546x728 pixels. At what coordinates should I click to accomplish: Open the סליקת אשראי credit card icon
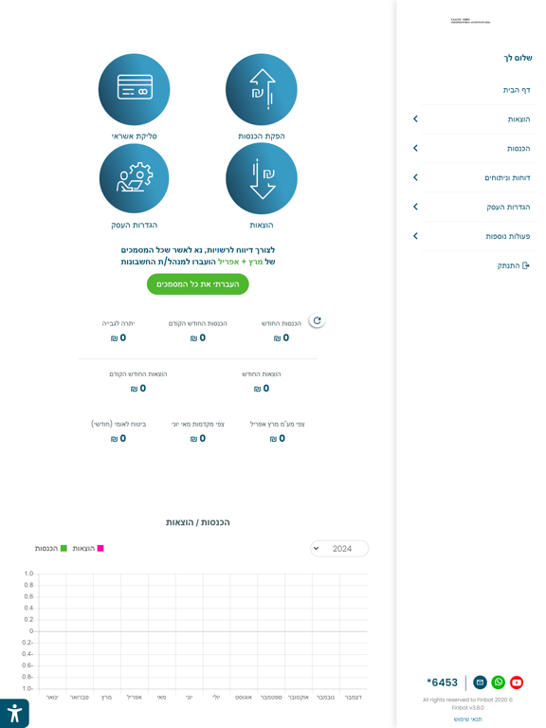135,89
